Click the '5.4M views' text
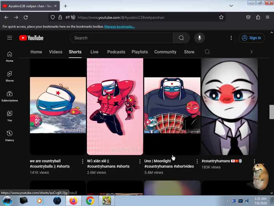Viewport: 274px width, 206px height. [154, 172]
